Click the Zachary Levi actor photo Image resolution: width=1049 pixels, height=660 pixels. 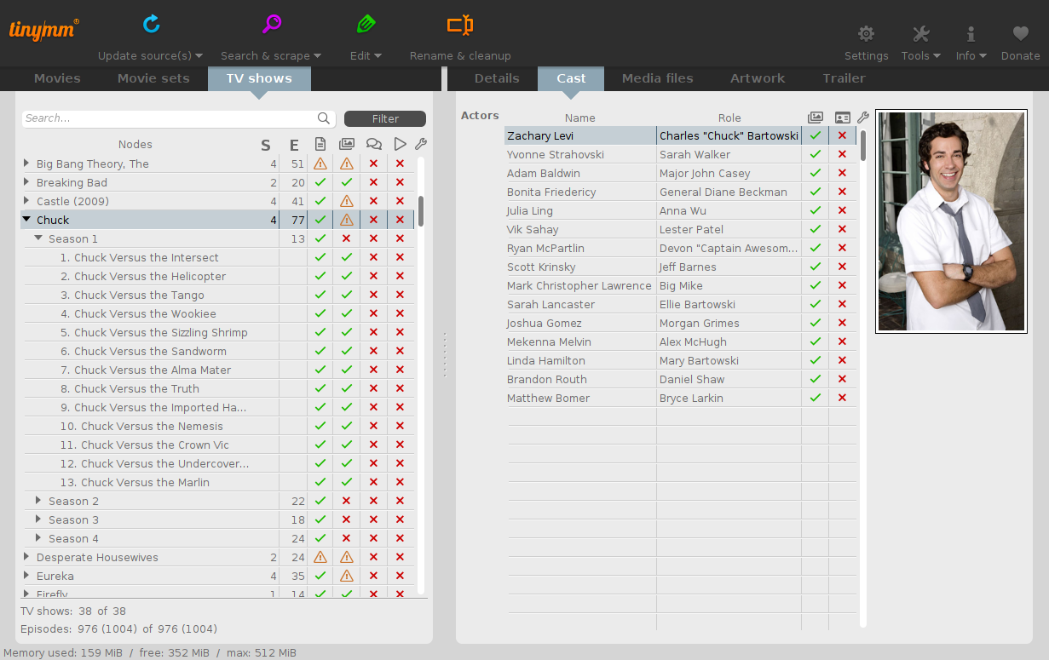coord(951,221)
